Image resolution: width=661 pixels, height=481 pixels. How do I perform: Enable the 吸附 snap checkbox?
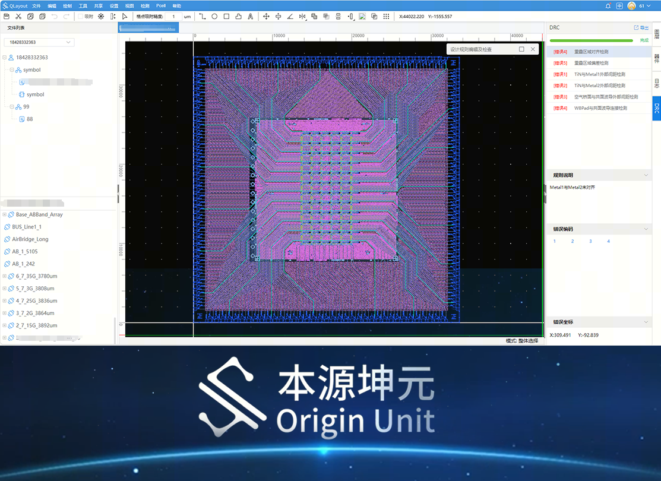click(80, 17)
